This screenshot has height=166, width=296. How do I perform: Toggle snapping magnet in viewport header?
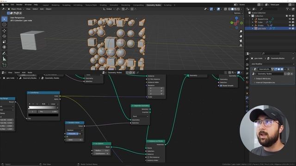tap(123, 9)
